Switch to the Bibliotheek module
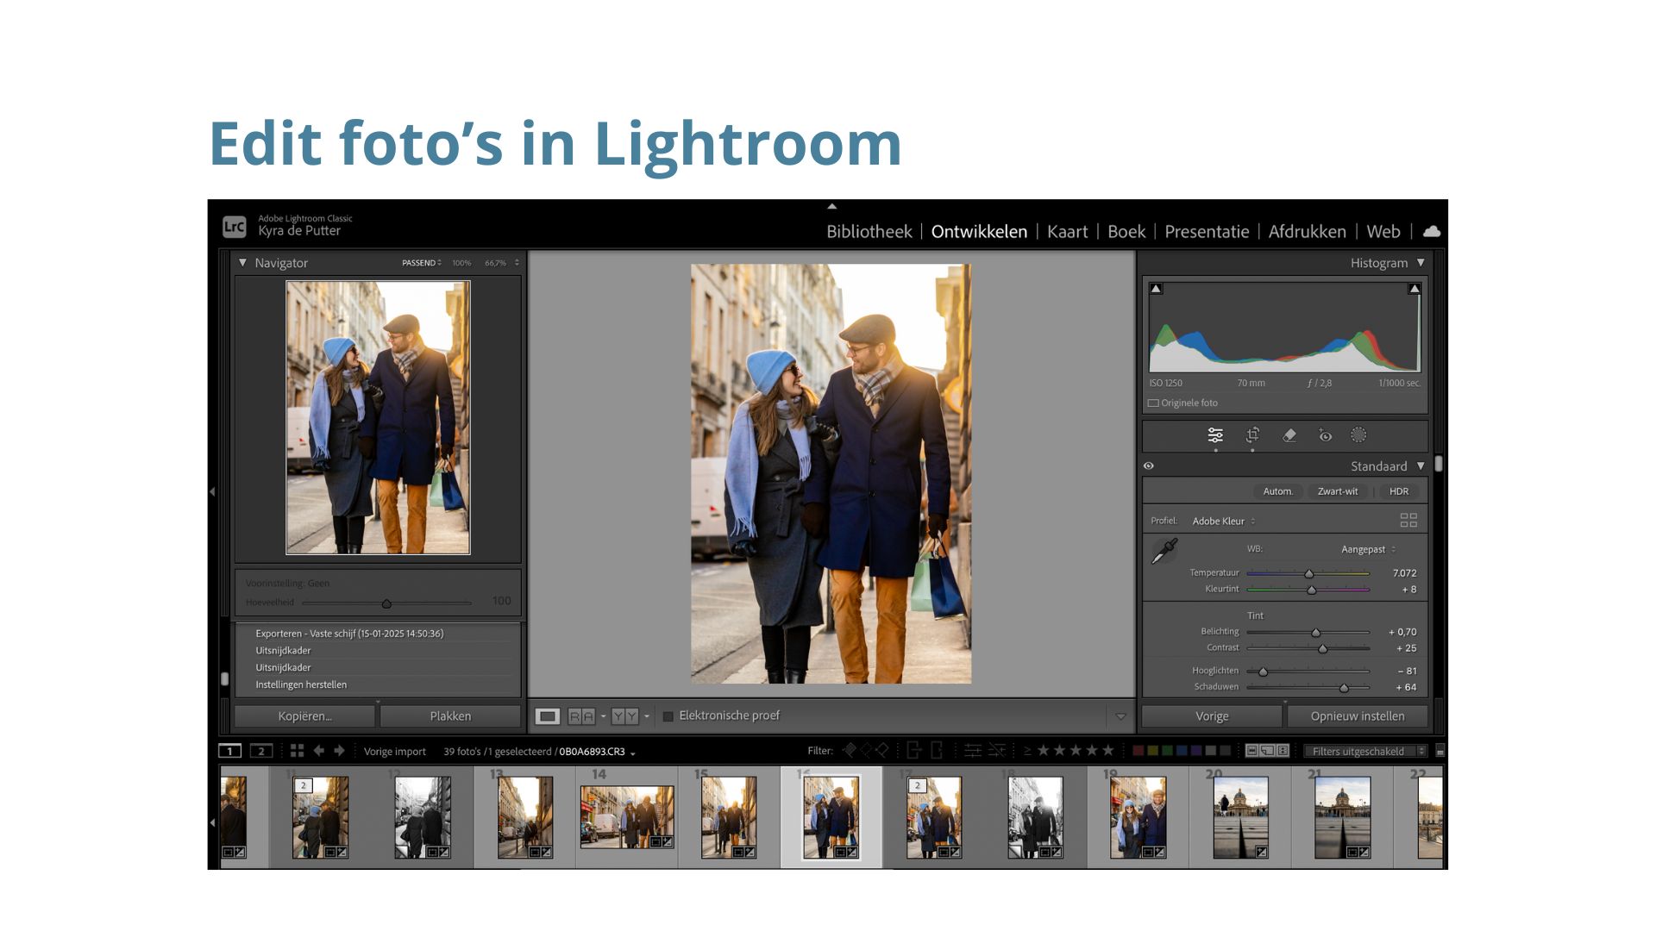Image resolution: width=1656 pixels, height=931 pixels. coord(869,231)
